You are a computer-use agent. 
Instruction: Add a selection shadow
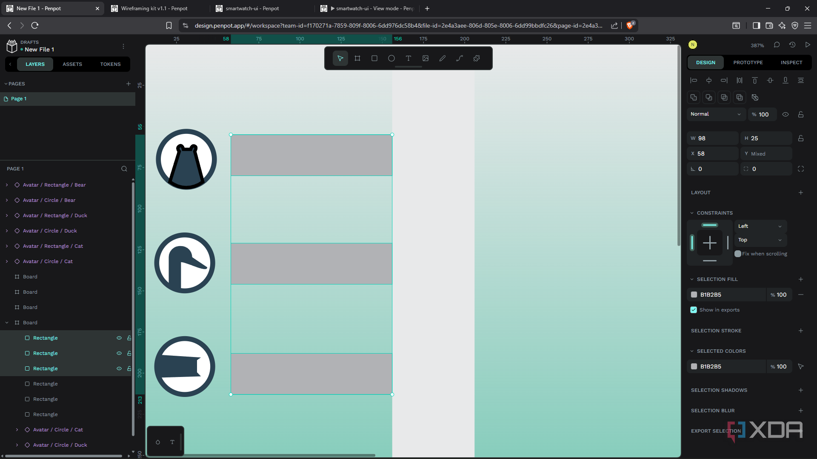click(801, 390)
